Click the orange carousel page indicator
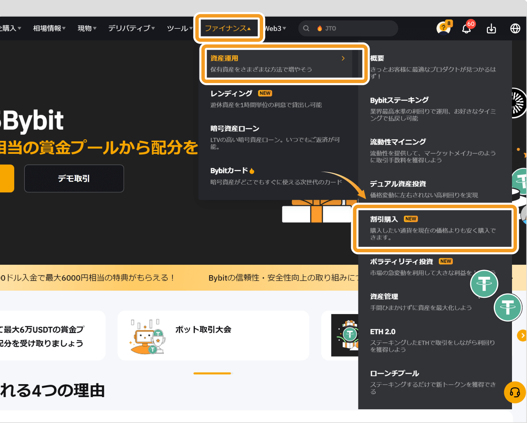Viewport: 527px width, 423px height. pyautogui.click(x=212, y=373)
